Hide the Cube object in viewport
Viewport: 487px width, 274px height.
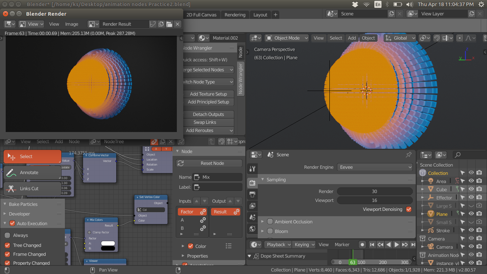coord(471,189)
